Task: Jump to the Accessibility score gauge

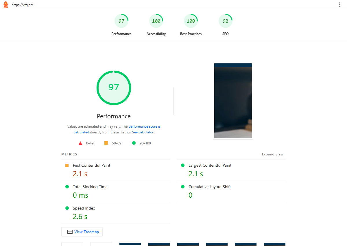Action: (156, 25)
